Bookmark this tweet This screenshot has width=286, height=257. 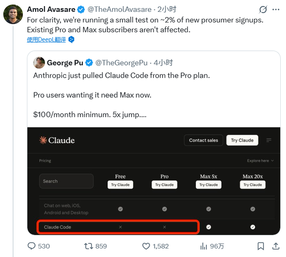coord(261,246)
